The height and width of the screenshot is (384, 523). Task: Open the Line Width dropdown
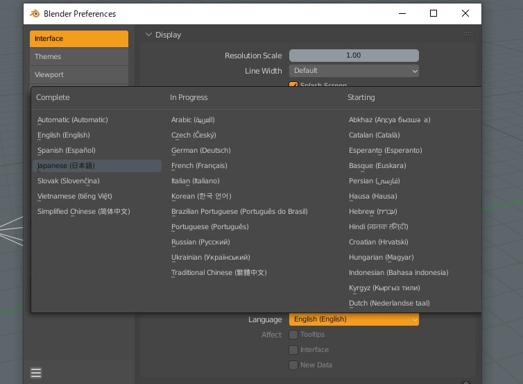tap(354, 71)
